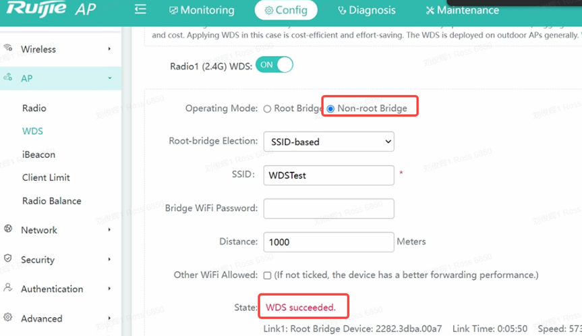
Task: Click the Network globe icon
Action: point(8,229)
